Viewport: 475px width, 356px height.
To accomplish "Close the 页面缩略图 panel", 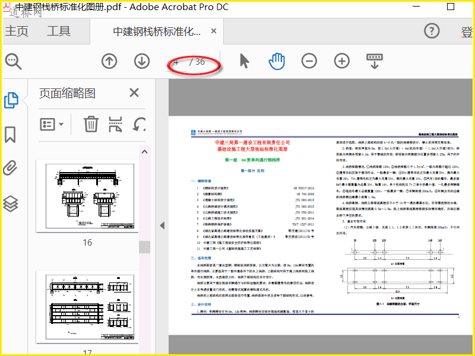I will (134, 93).
